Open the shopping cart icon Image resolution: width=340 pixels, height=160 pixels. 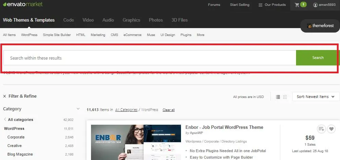pyautogui.click(x=297, y=5)
